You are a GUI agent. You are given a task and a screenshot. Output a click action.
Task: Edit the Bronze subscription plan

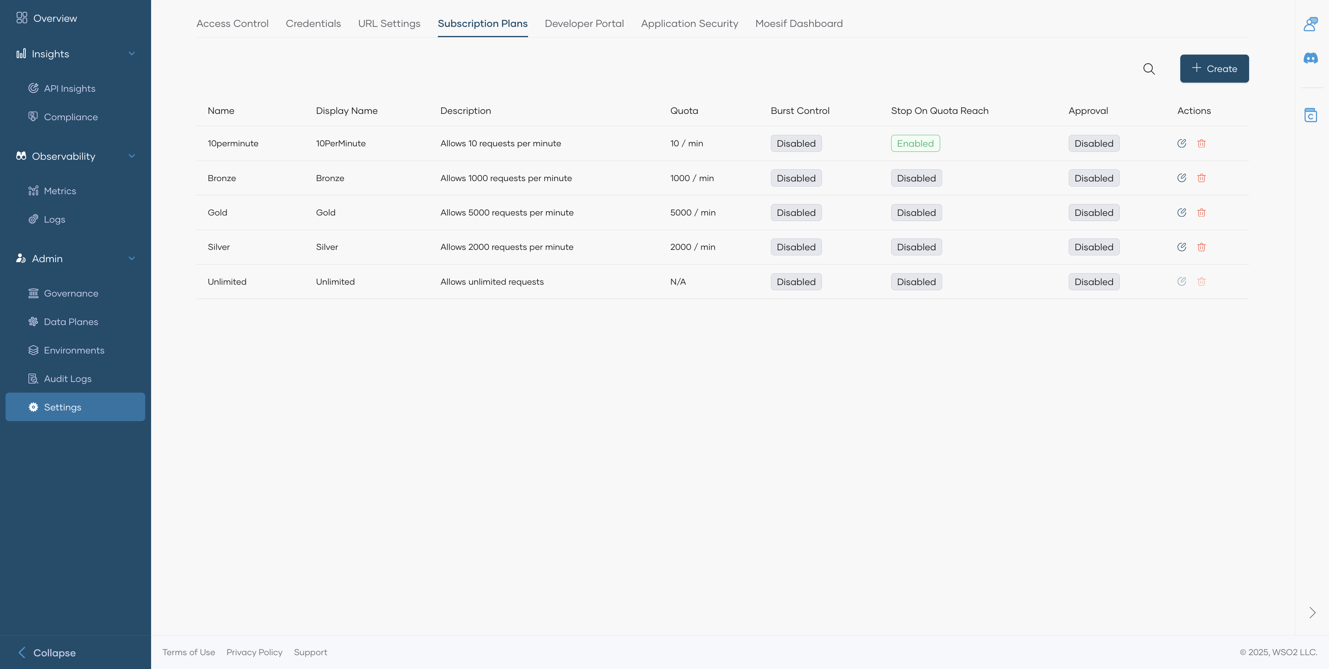[1182, 178]
